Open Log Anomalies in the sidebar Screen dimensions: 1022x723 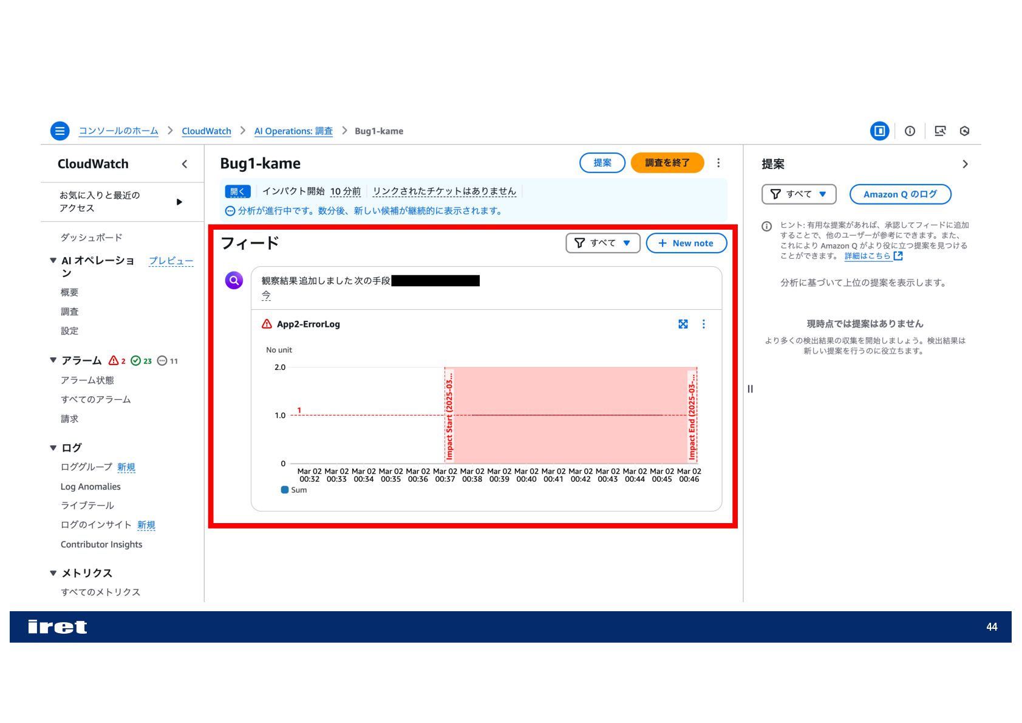90,487
